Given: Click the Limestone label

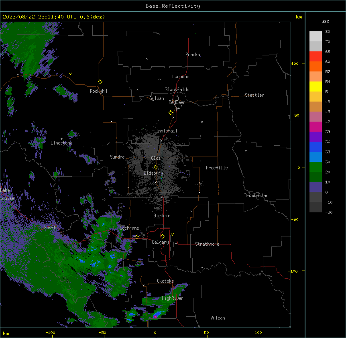Looking at the screenshot, I should (x=61, y=143).
